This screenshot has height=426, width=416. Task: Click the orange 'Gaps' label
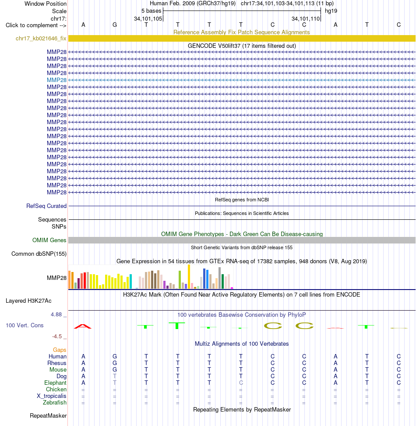coord(60,350)
